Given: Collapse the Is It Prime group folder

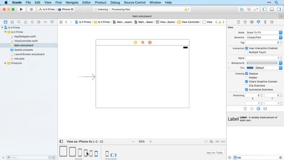Looking at the screenshot, I should [x=5, y=32].
